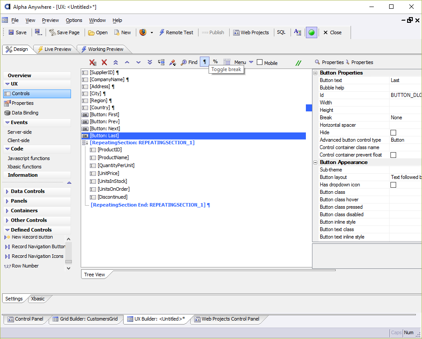Open the File menu
This screenshot has height=339, width=422.
(15, 20)
